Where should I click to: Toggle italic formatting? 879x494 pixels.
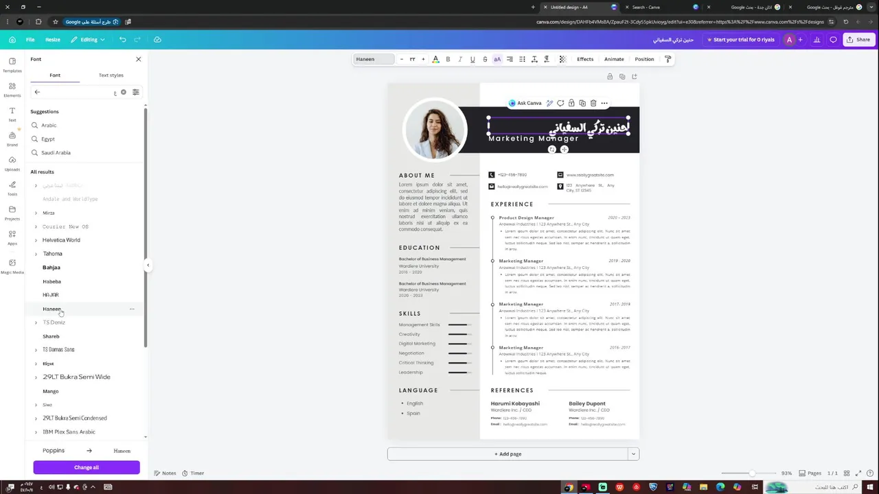point(460,59)
